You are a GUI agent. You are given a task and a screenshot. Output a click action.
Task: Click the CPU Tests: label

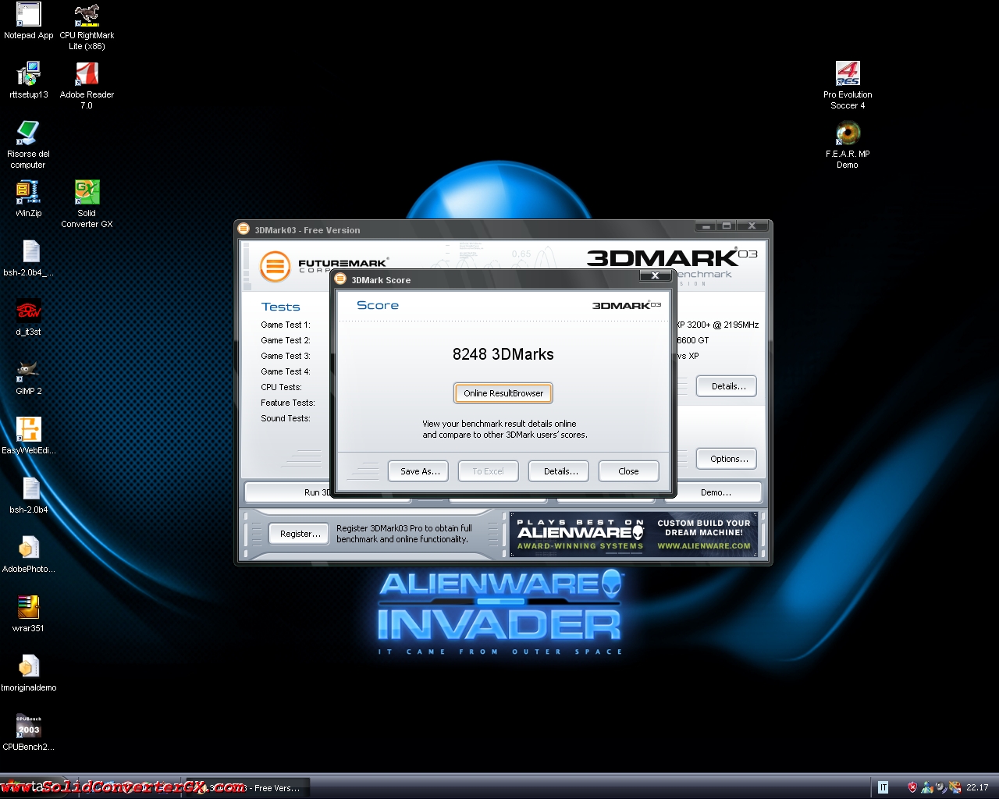tap(281, 387)
